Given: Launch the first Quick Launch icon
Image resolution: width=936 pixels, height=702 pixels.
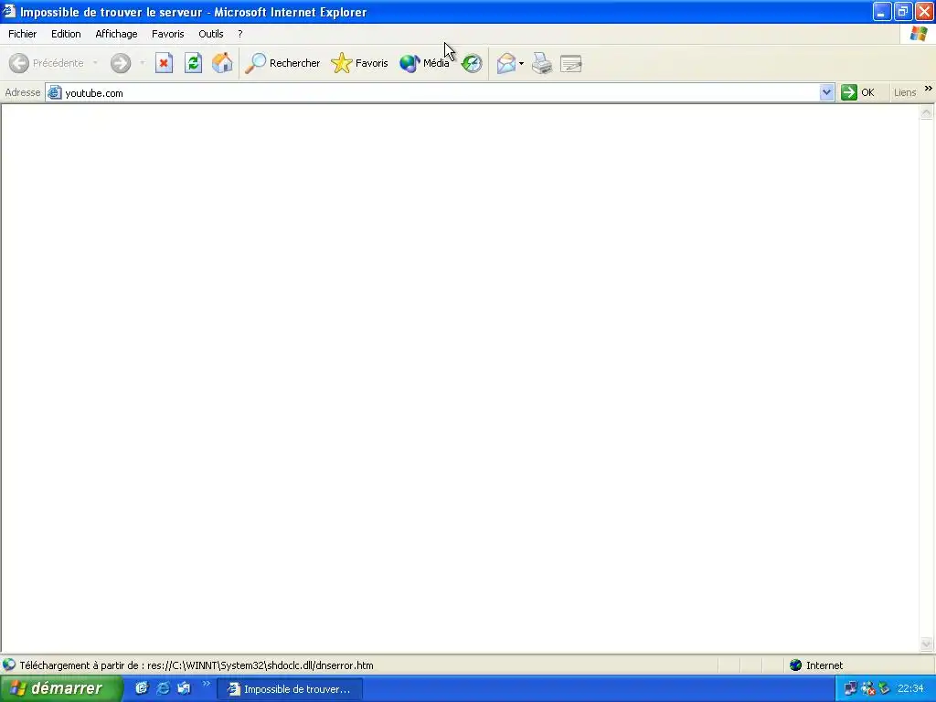Looking at the screenshot, I should (x=142, y=688).
